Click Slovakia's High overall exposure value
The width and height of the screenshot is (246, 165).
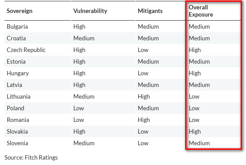coord(195,132)
